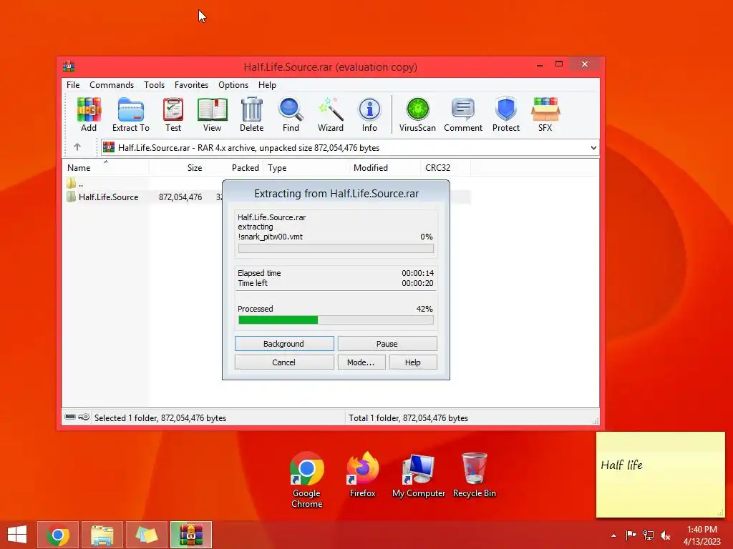Click 'Total 1 folder' status text
The height and width of the screenshot is (549, 733).
(x=408, y=417)
